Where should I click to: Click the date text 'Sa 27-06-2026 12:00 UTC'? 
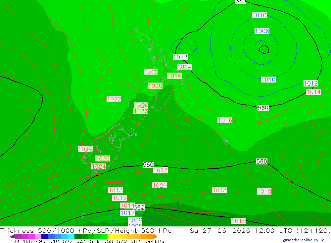(x=241, y=230)
